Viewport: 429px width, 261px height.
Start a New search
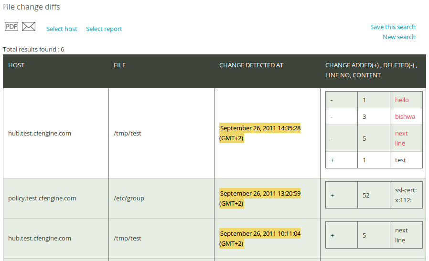pyautogui.click(x=399, y=37)
